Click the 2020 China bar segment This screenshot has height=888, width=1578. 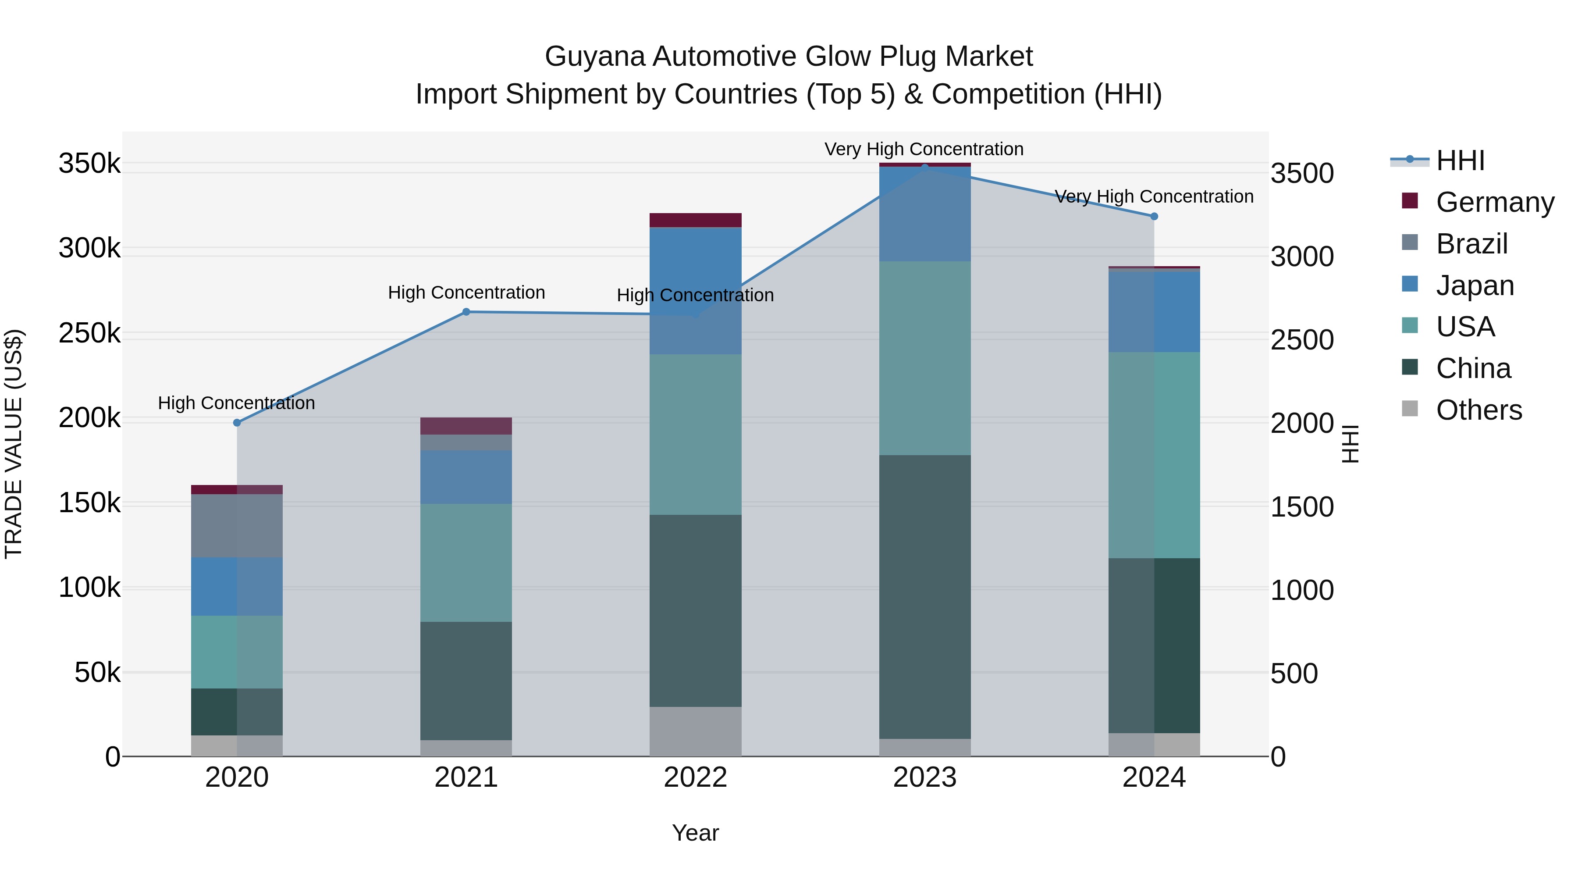(x=237, y=712)
